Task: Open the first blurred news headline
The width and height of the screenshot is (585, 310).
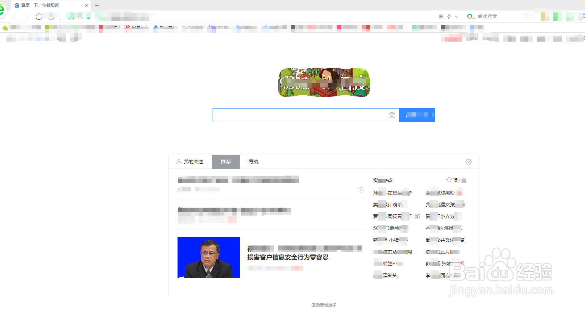Action: point(238,180)
